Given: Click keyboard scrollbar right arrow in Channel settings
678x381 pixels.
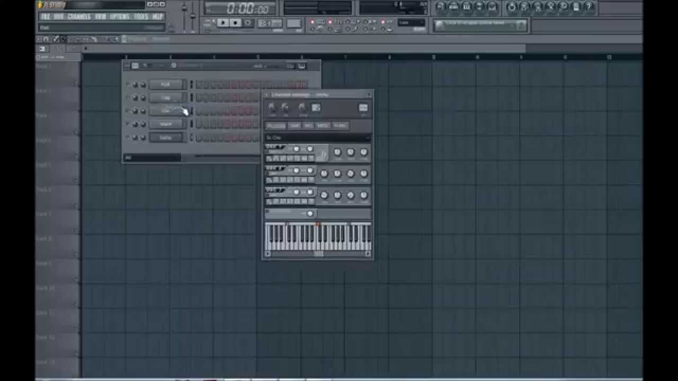Looking at the screenshot, I should [x=368, y=254].
